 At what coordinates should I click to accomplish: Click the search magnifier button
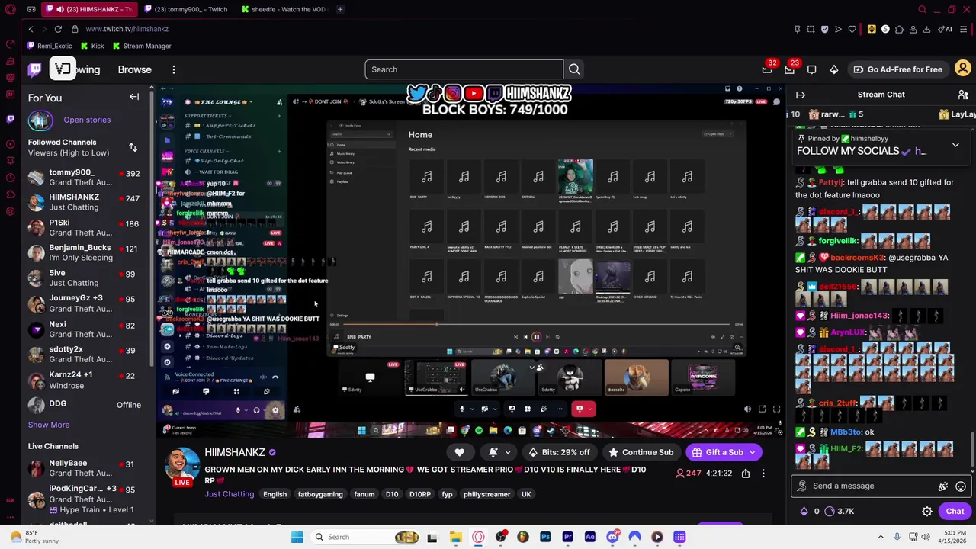pos(574,69)
